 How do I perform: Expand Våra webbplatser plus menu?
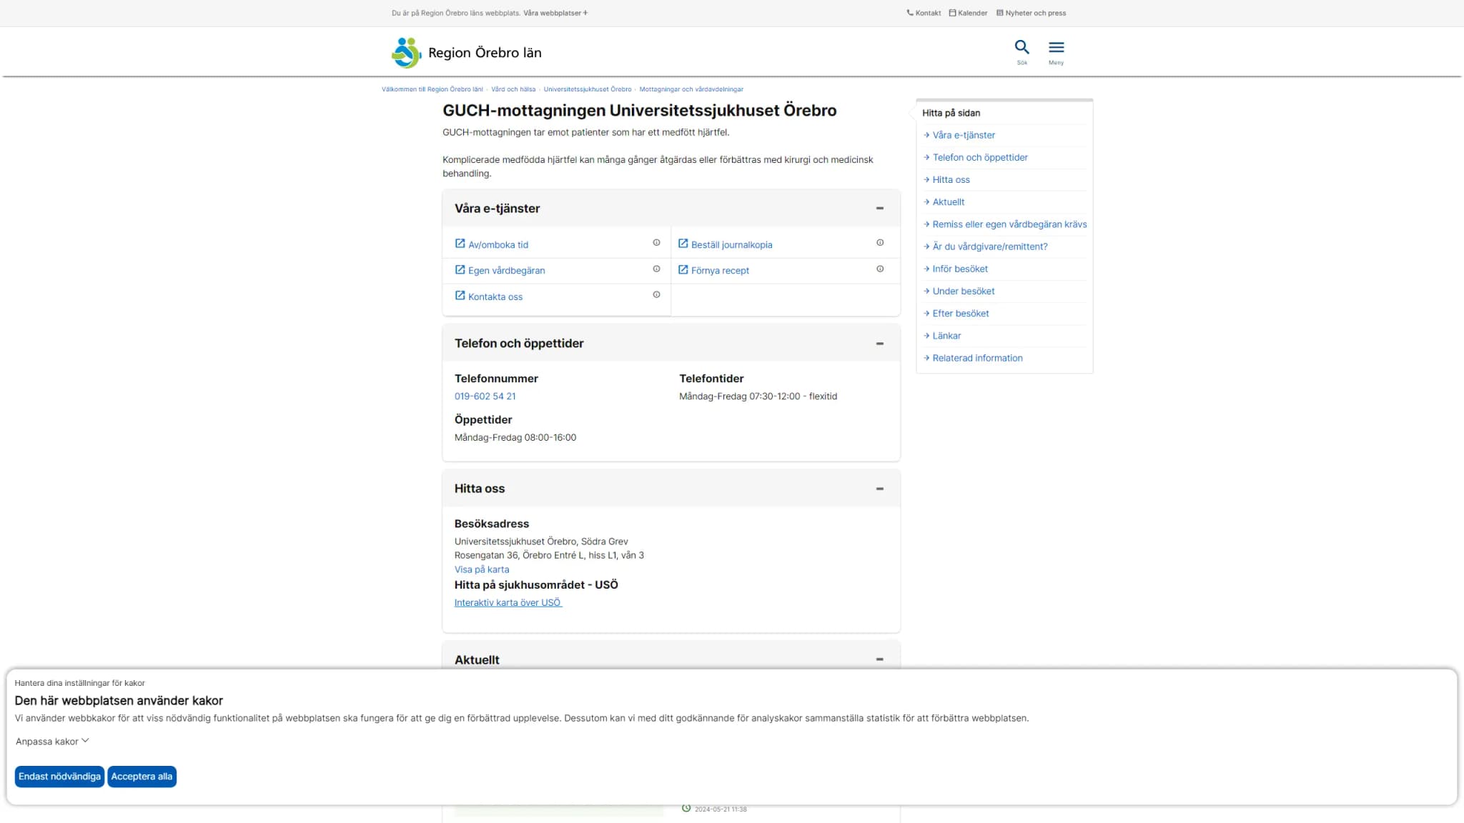tap(555, 13)
